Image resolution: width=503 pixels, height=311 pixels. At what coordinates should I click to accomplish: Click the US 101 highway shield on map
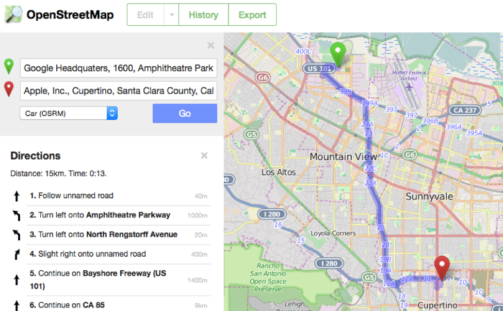(x=319, y=68)
